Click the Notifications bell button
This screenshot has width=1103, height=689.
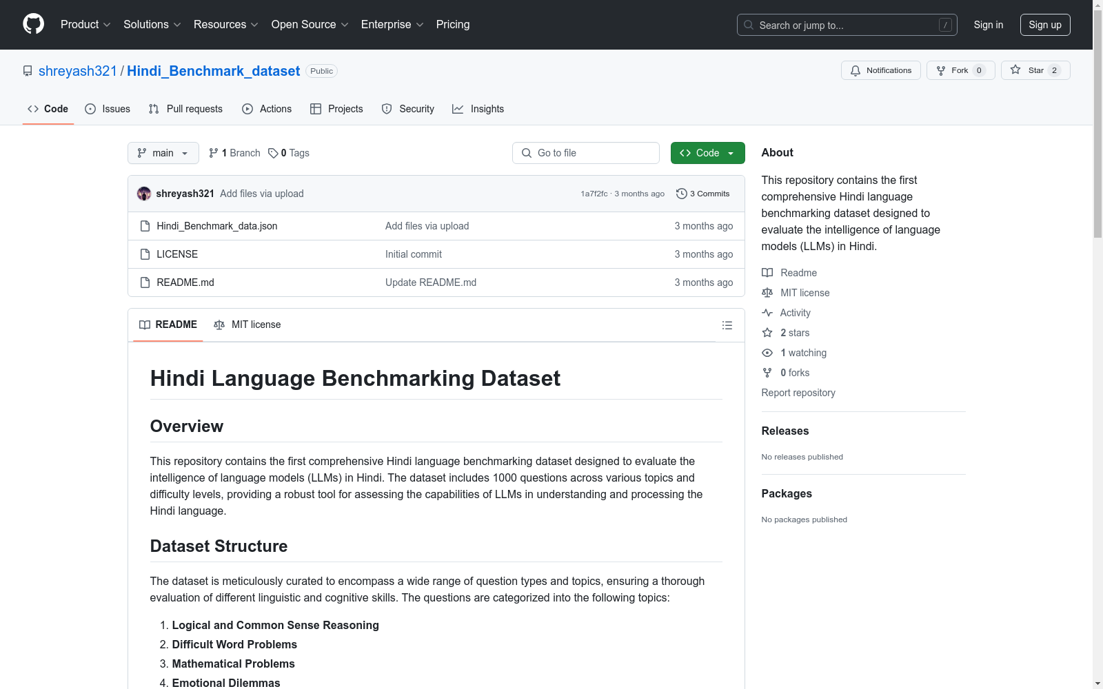[881, 70]
